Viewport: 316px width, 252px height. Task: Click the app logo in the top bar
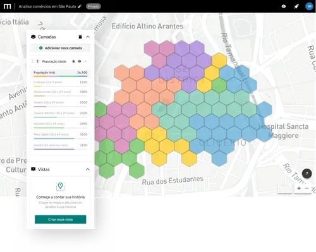[x=7, y=6]
